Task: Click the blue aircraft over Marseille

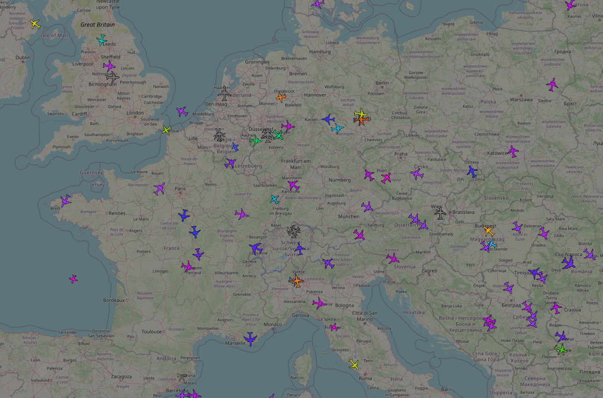Action: [x=251, y=339]
